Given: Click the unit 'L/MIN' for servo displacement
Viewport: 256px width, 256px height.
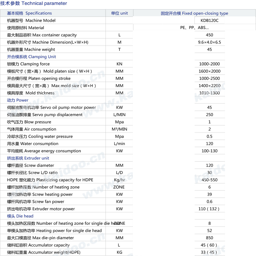Looking at the screenshot, I should [119, 115].
